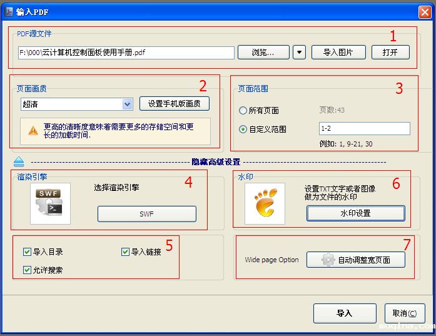Toggle the 导入链接 checkbox
This screenshot has height=336, width=436.
[125, 252]
